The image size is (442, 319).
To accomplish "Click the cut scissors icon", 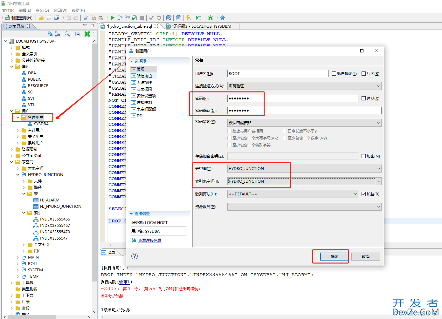I will tap(86, 18).
